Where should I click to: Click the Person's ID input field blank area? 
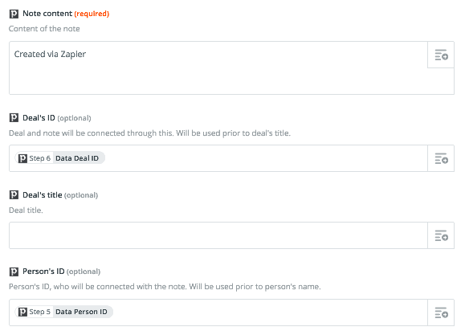270,313
